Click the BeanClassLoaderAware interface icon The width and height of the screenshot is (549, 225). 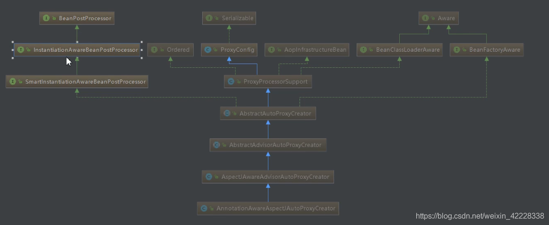click(363, 50)
